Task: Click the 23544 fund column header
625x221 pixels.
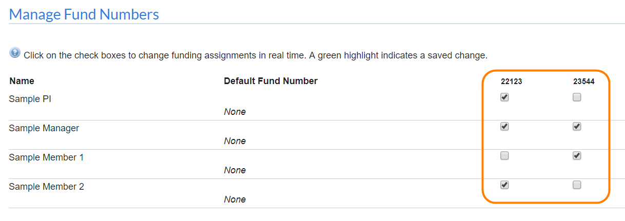Action: coord(583,82)
